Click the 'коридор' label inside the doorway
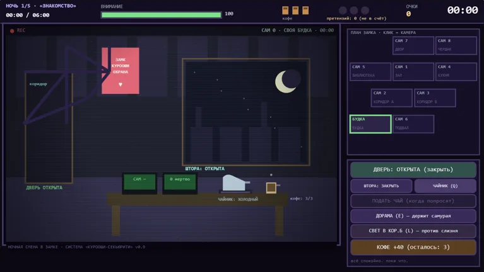 pyautogui.click(x=38, y=84)
